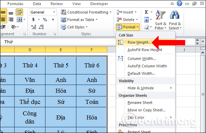
Task: Open Alignment group dialog launcher
Action: coord(24,34)
